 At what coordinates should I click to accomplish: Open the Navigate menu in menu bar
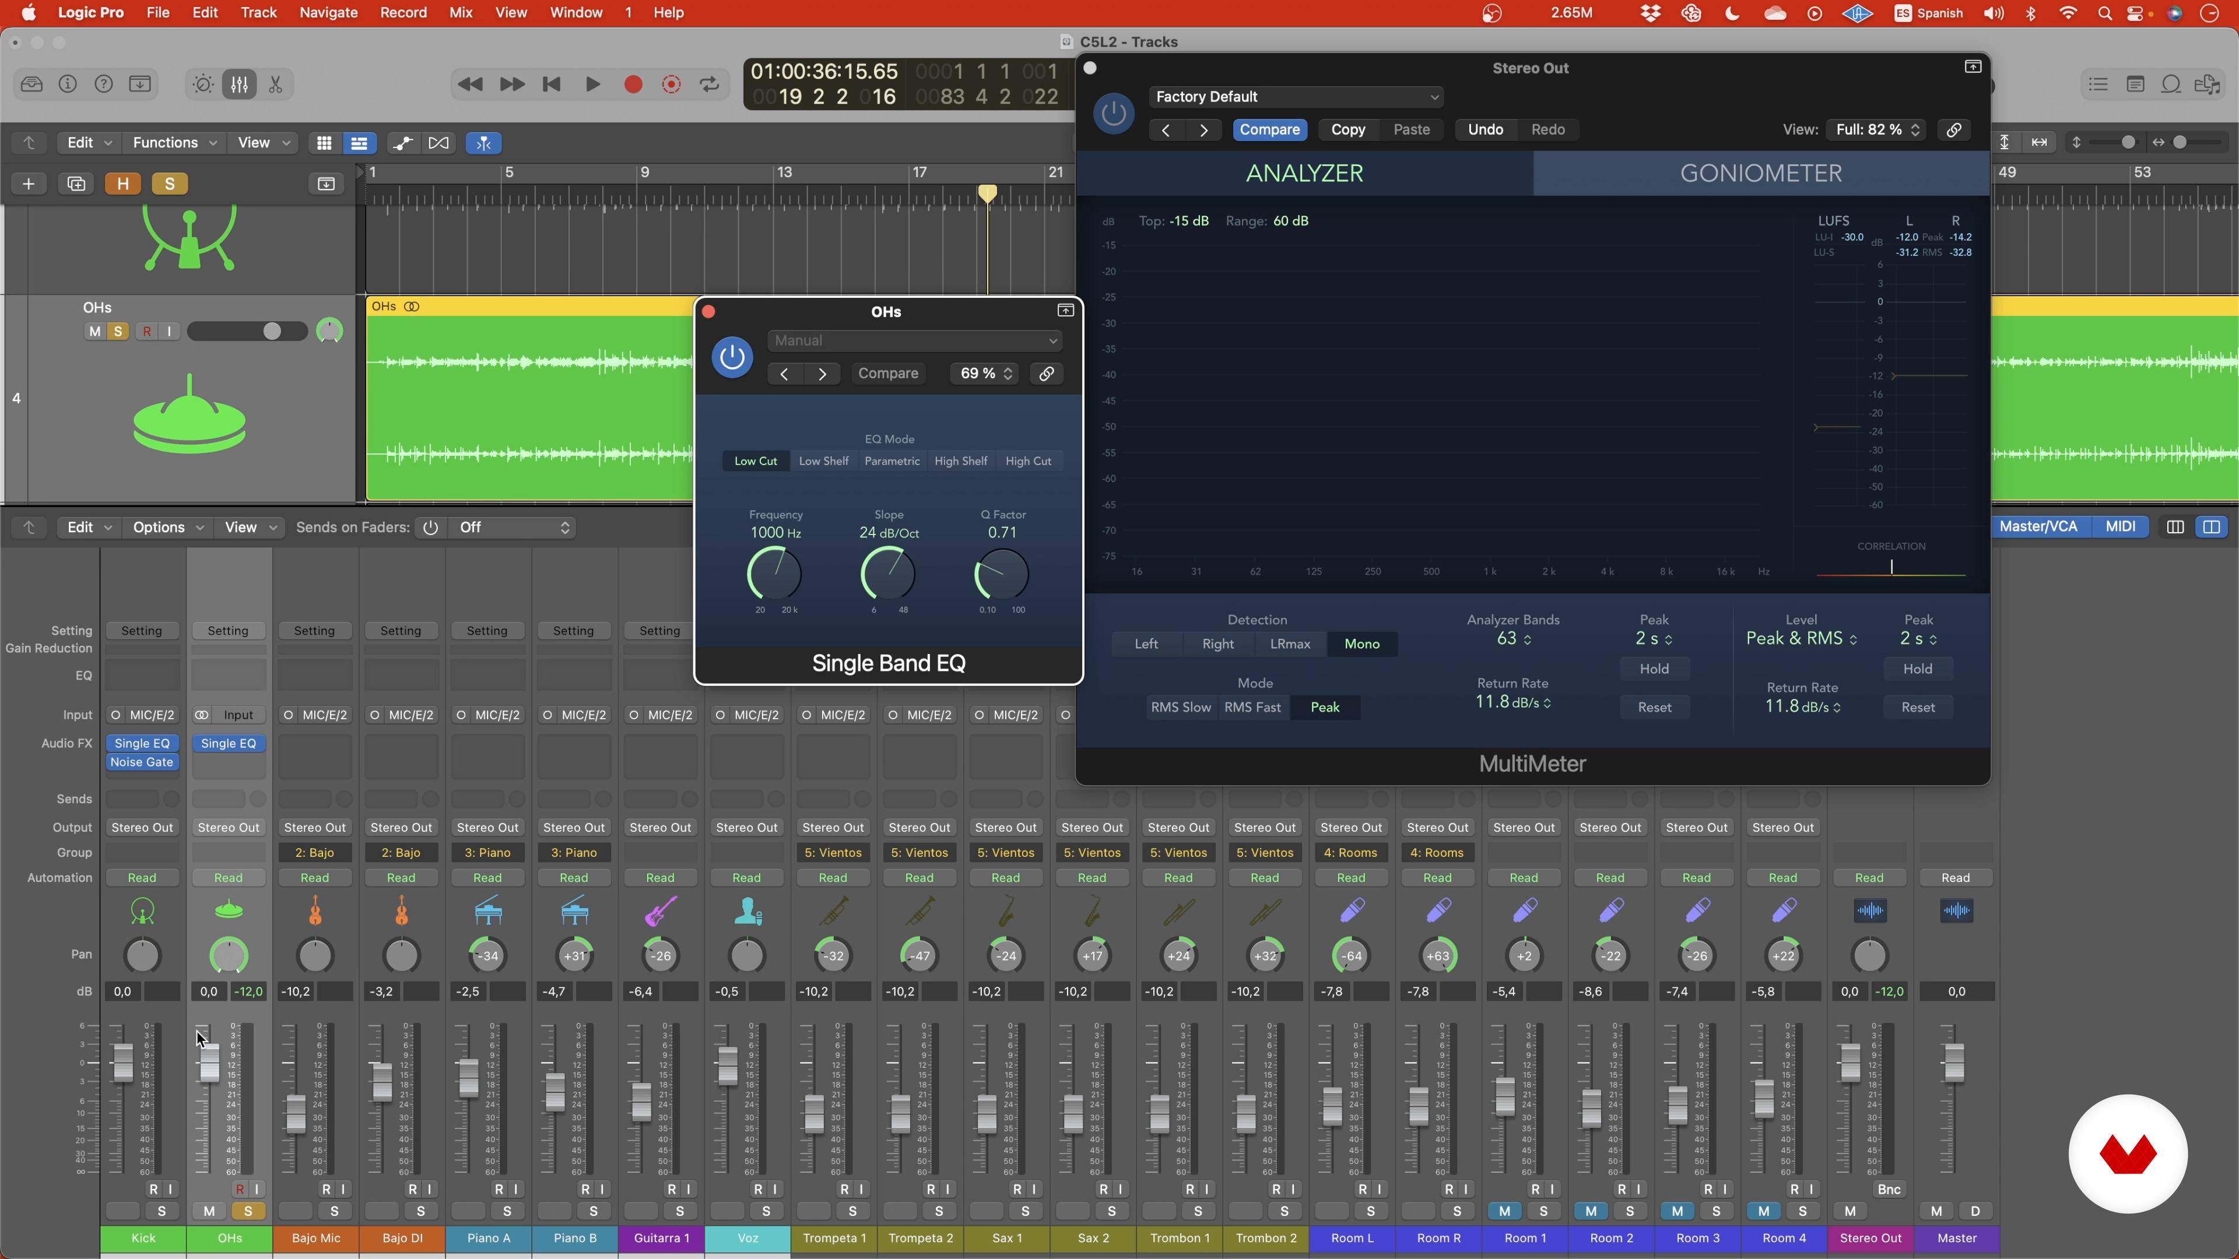328,13
